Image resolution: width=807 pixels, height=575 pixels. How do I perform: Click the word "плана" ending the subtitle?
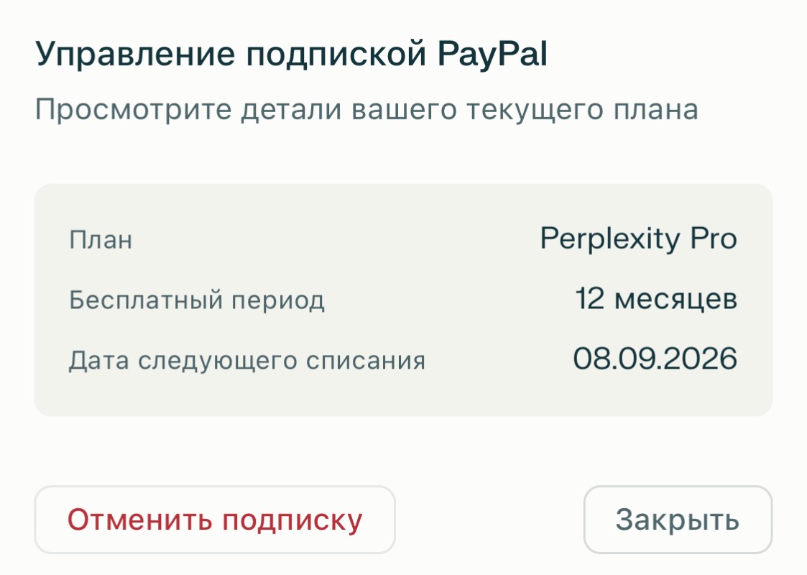click(659, 111)
